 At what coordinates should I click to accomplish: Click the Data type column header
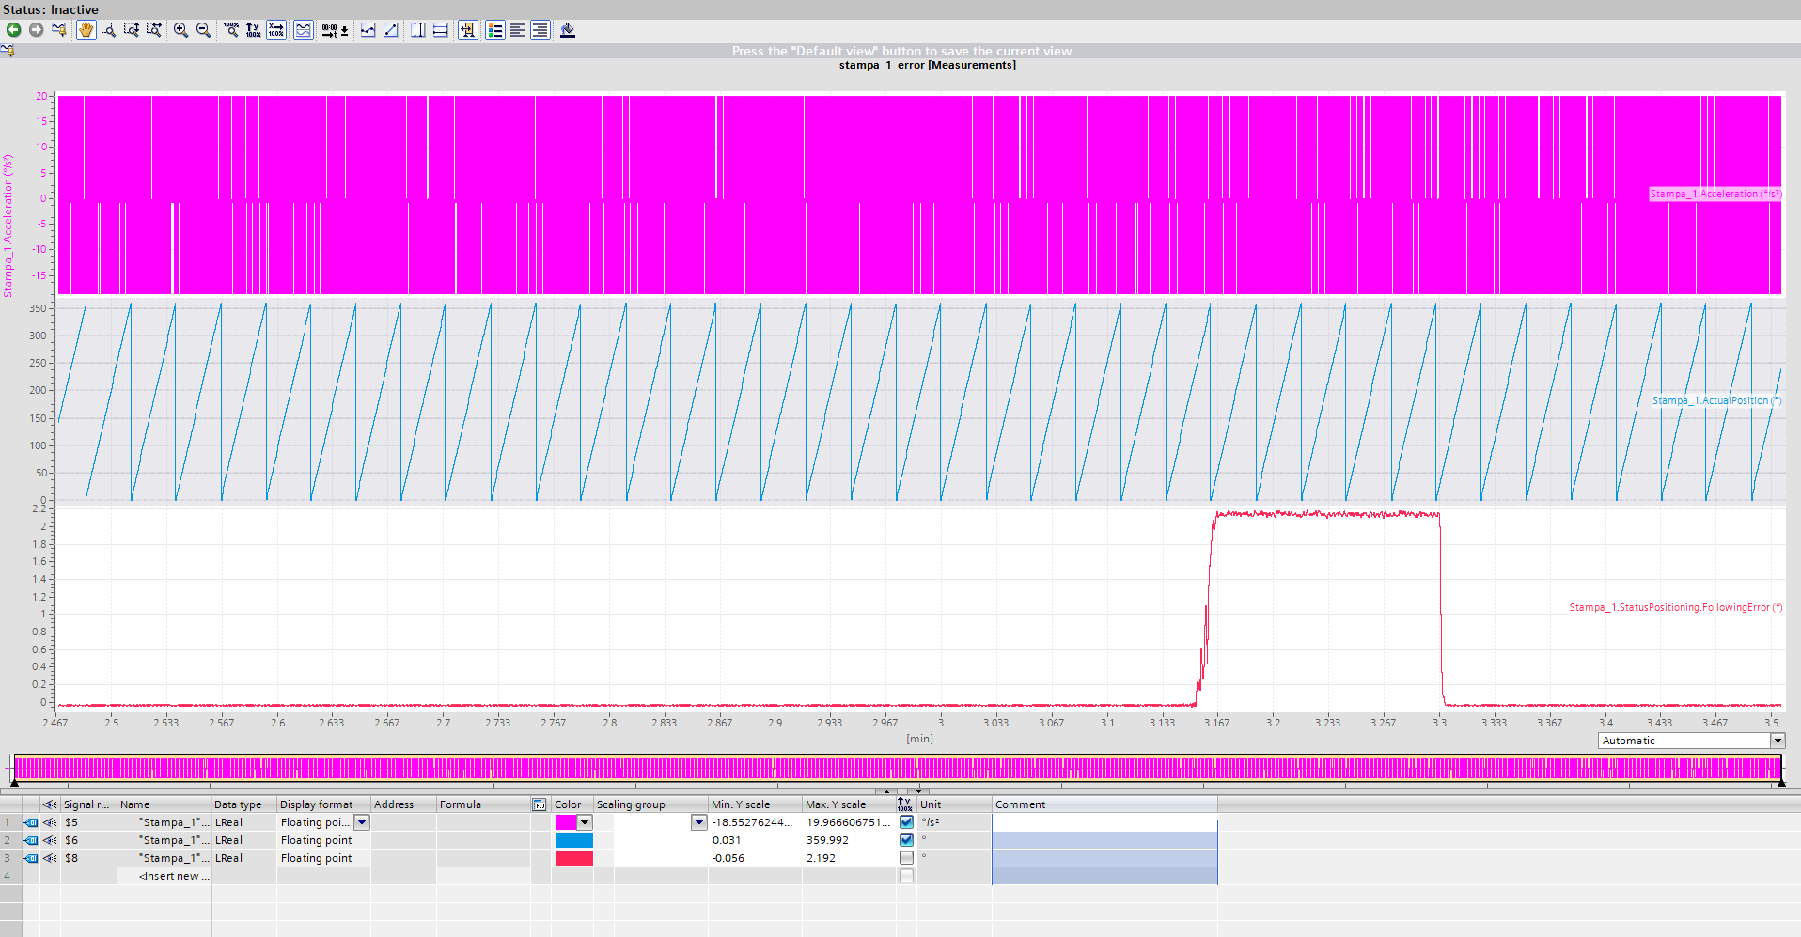(238, 804)
